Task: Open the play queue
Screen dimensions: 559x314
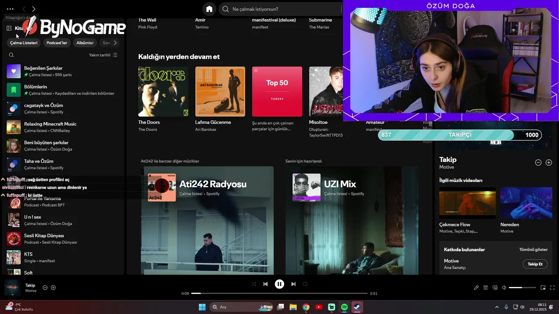Action: 486,287
